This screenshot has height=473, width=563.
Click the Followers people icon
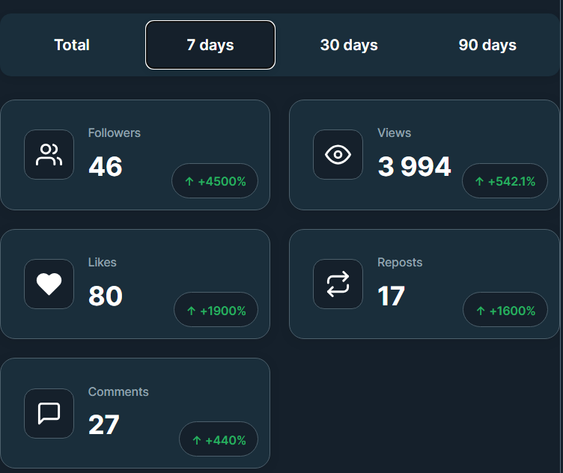tap(49, 155)
